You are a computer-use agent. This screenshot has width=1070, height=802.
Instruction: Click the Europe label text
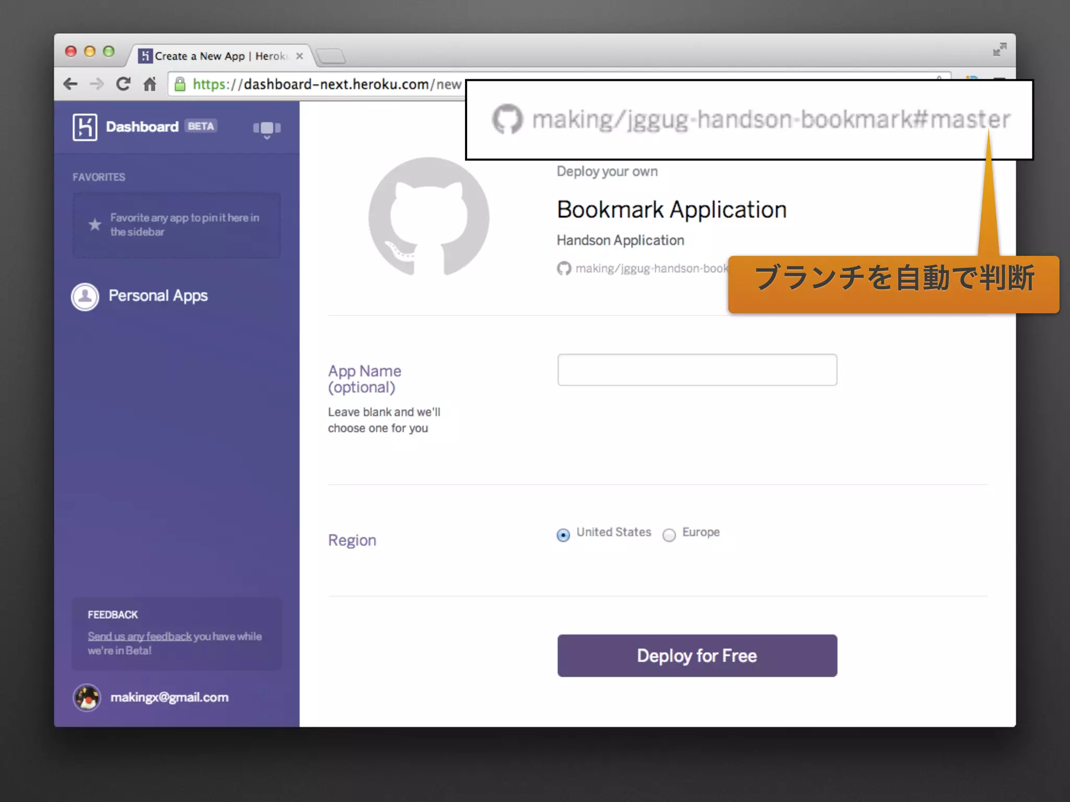tap(701, 532)
